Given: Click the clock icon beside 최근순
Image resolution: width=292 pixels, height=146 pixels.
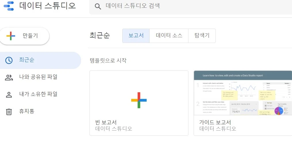Looking at the screenshot, I should coord(9,60).
